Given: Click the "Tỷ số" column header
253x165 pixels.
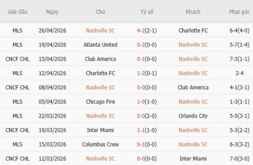Looking at the screenshot, I should [x=147, y=12].
